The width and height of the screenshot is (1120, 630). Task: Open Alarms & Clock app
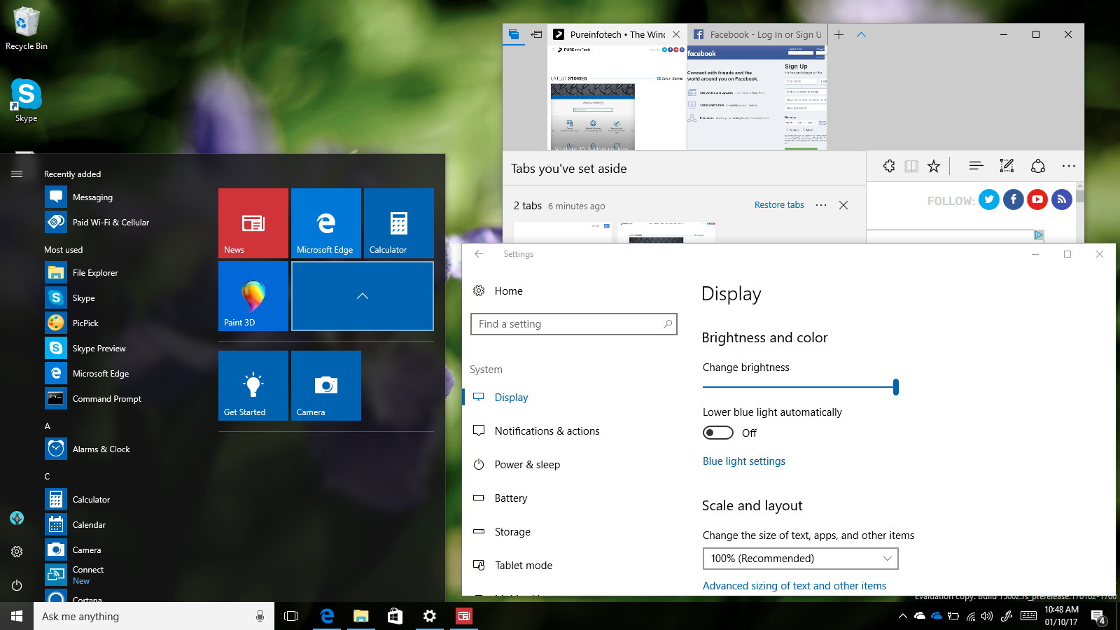(x=127, y=449)
